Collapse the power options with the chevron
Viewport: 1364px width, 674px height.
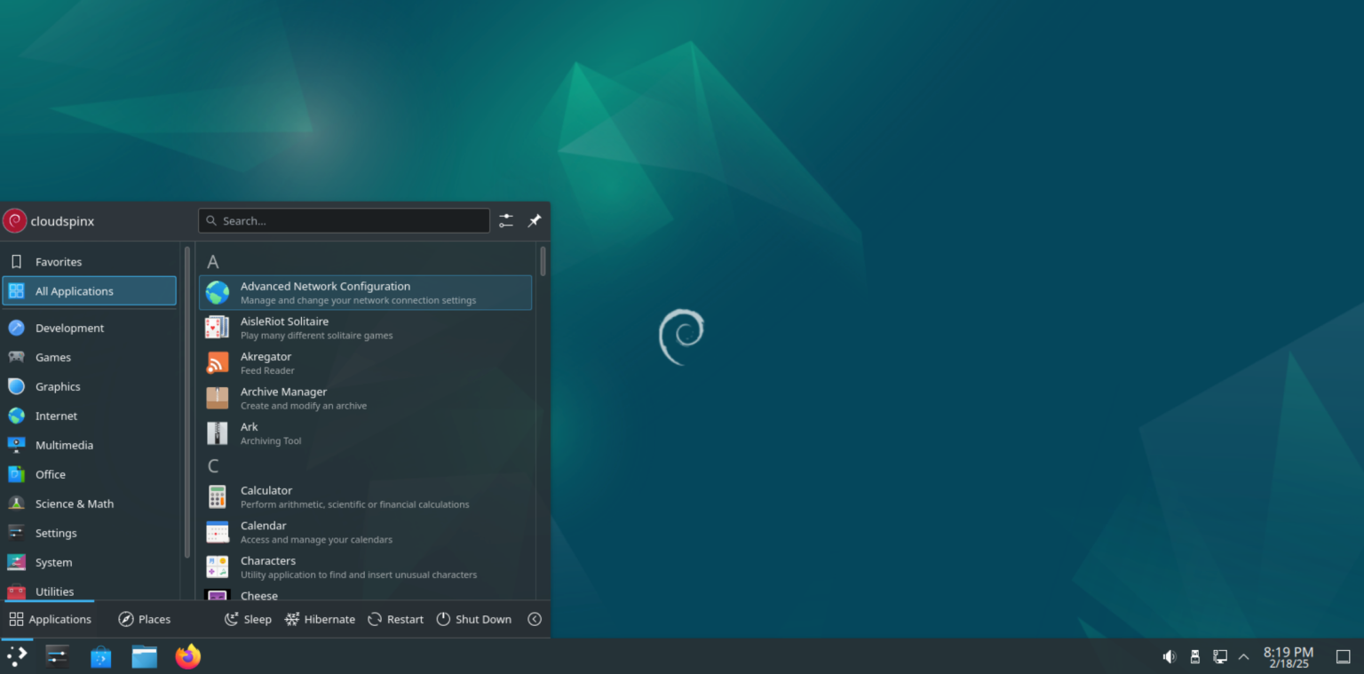535,619
